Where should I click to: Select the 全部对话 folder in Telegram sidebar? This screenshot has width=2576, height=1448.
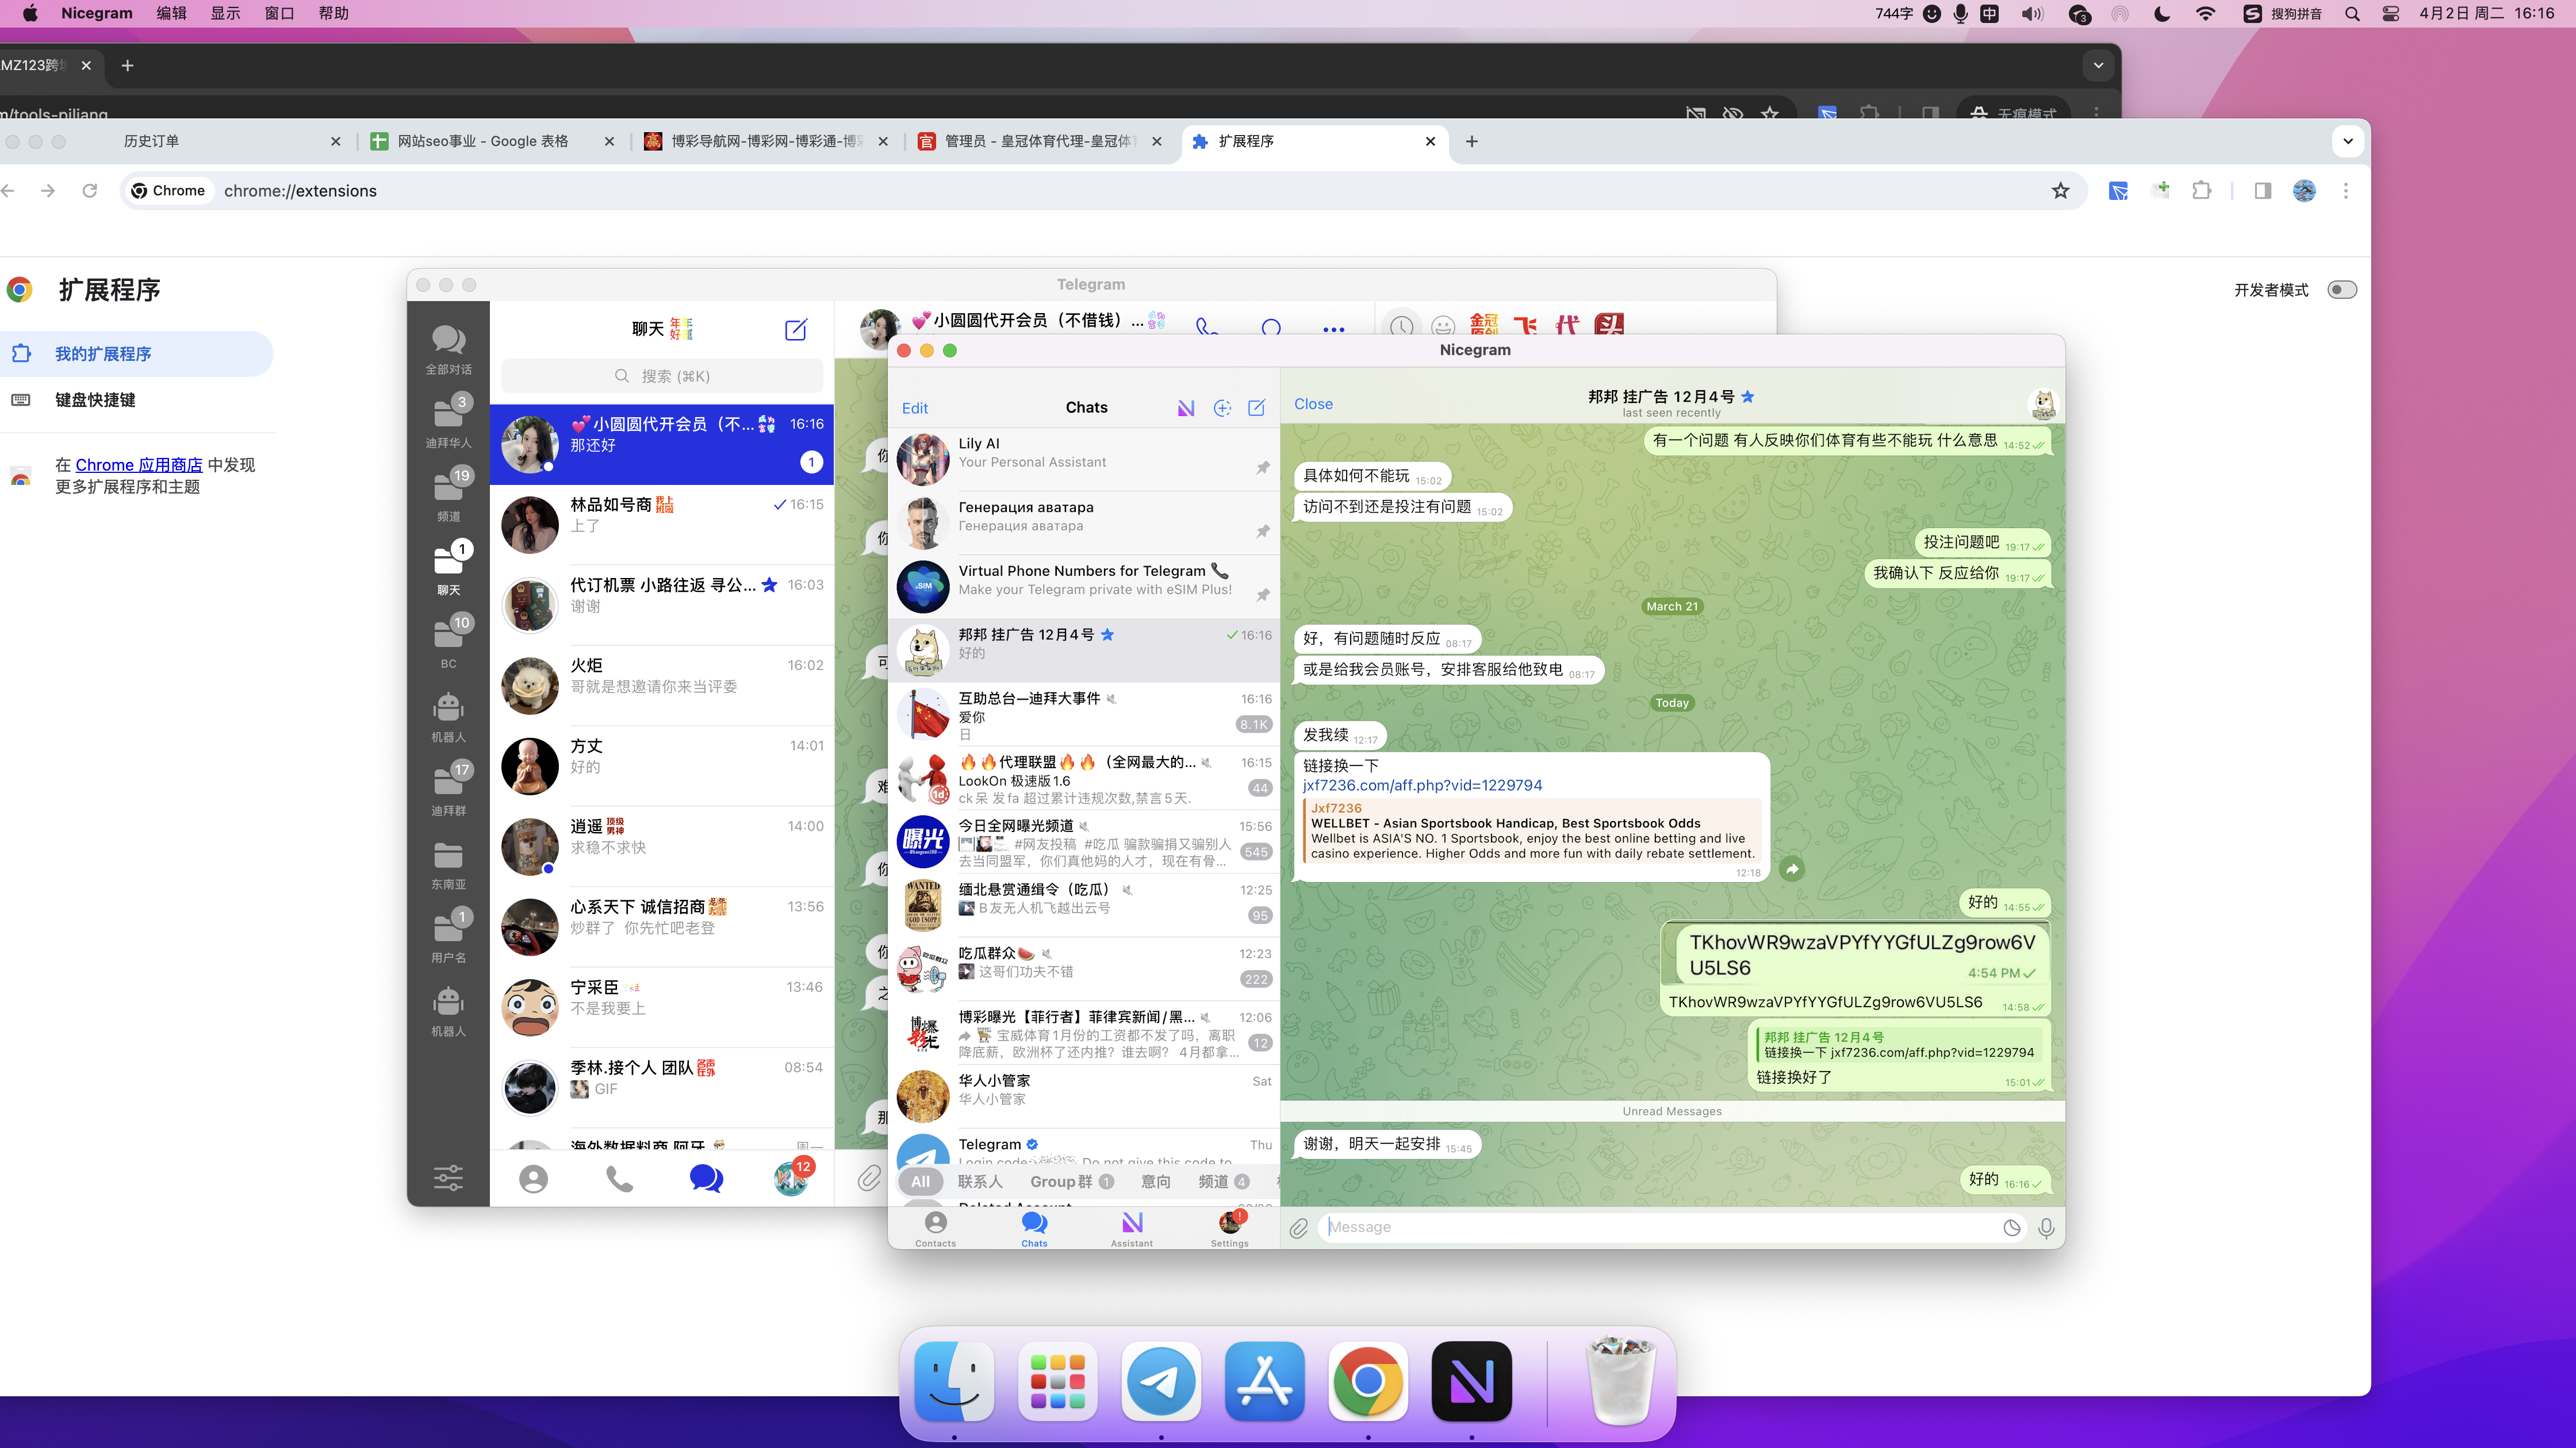(448, 350)
